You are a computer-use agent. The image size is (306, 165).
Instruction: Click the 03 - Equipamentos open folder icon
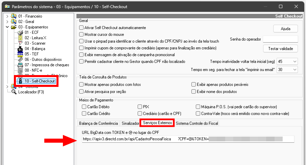click(14, 27)
